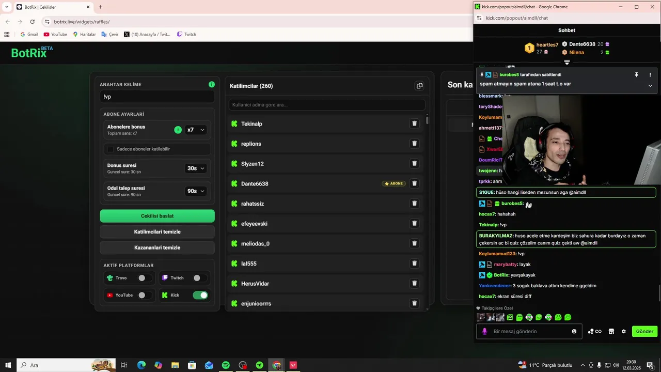Enable the Trovo platform toggle
Viewport: 661px width, 372px height.
pyautogui.click(x=145, y=278)
